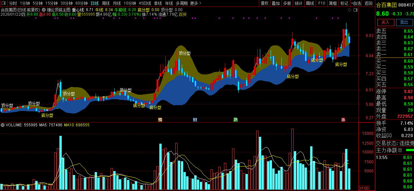Open 多周期 multi-period view
Image resolution: width=414 pixels, height=191 pixels.
tap(182, 3)
